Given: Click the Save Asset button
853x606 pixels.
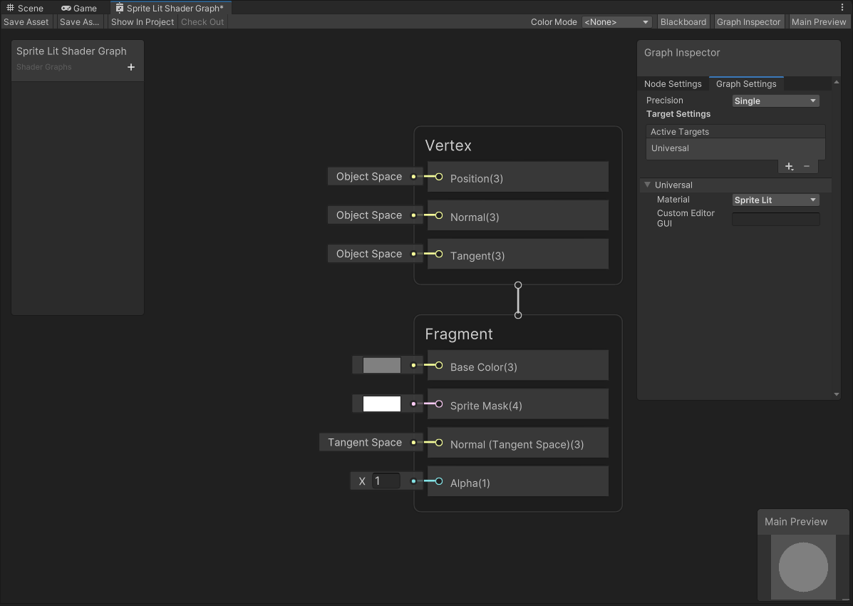Looking at the screenshot, I should click(x=26, y=22).
